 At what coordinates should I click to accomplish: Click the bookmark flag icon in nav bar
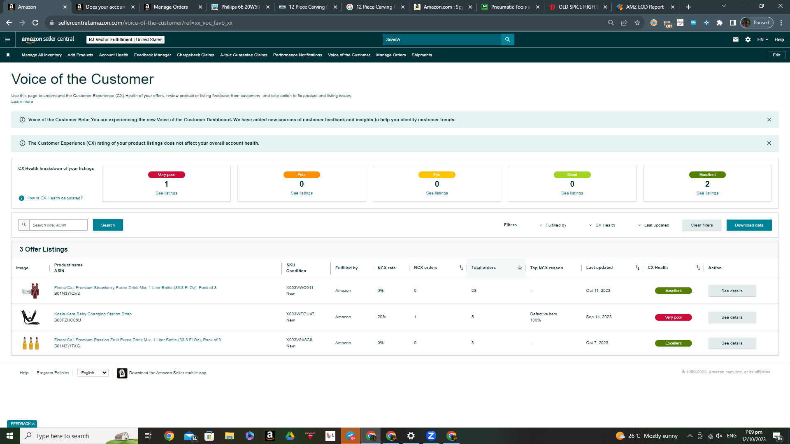click(8, 55)
